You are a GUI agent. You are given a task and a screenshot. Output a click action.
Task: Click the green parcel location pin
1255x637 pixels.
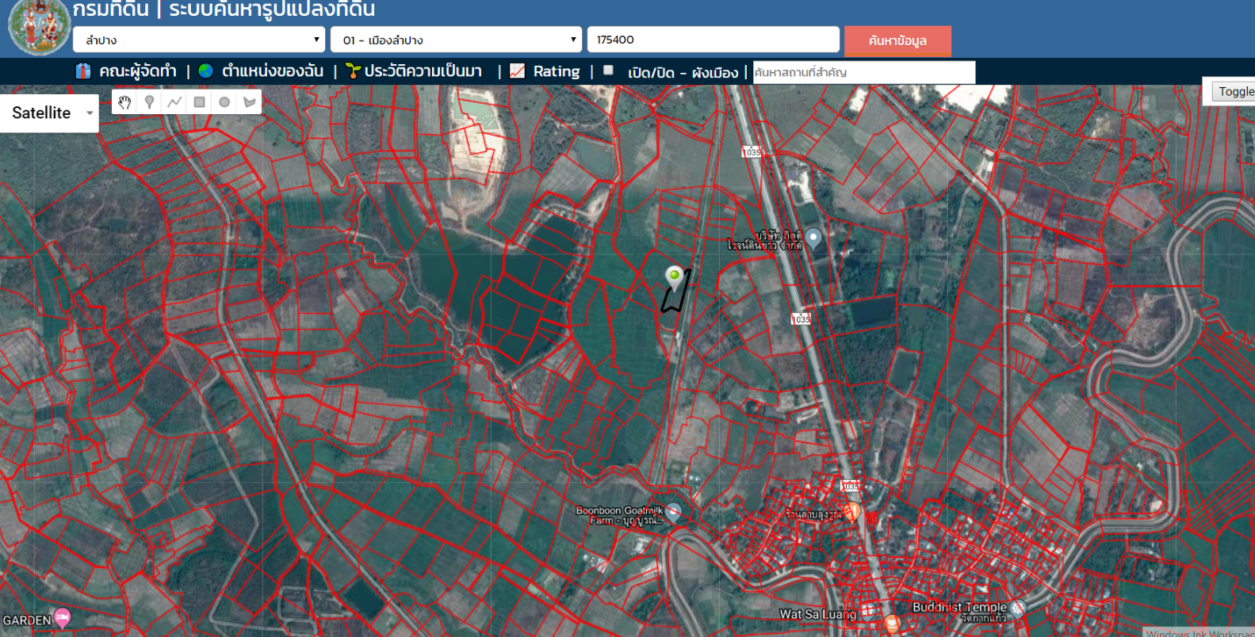click(x=674, y=278)
